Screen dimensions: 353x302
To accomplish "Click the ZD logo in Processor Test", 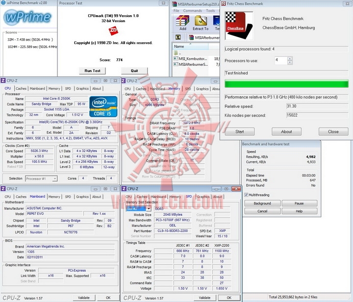I will coord(113,31).
